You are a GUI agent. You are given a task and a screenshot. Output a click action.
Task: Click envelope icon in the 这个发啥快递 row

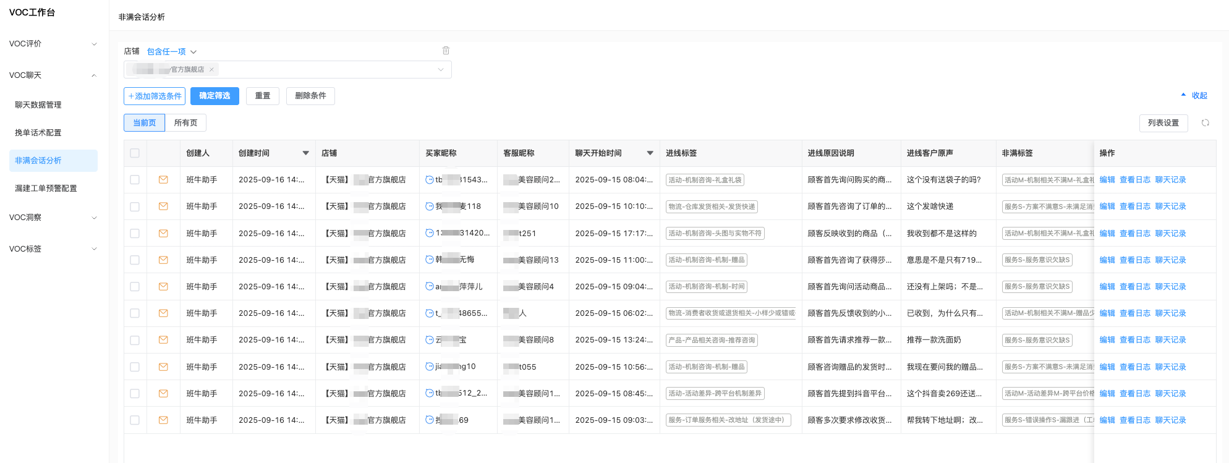(163, 206)
